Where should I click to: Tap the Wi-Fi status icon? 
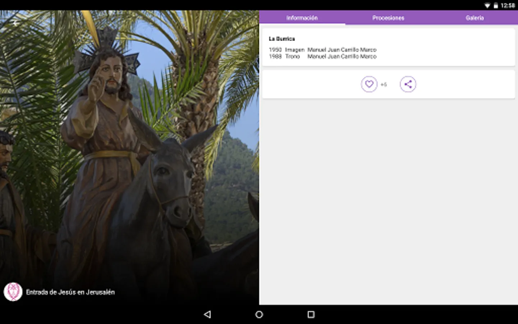pos(487,5)
